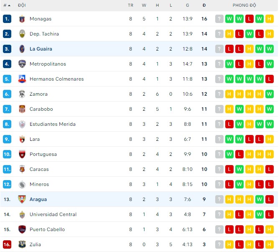Click Monagas upcoming match question mark
280x252 pixels.
(x=219, y=19)
